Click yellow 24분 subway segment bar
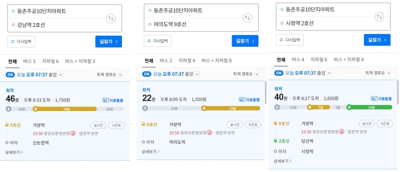Image resolution: width=400 pixels, height=172 pixels. tap(65, 109)
